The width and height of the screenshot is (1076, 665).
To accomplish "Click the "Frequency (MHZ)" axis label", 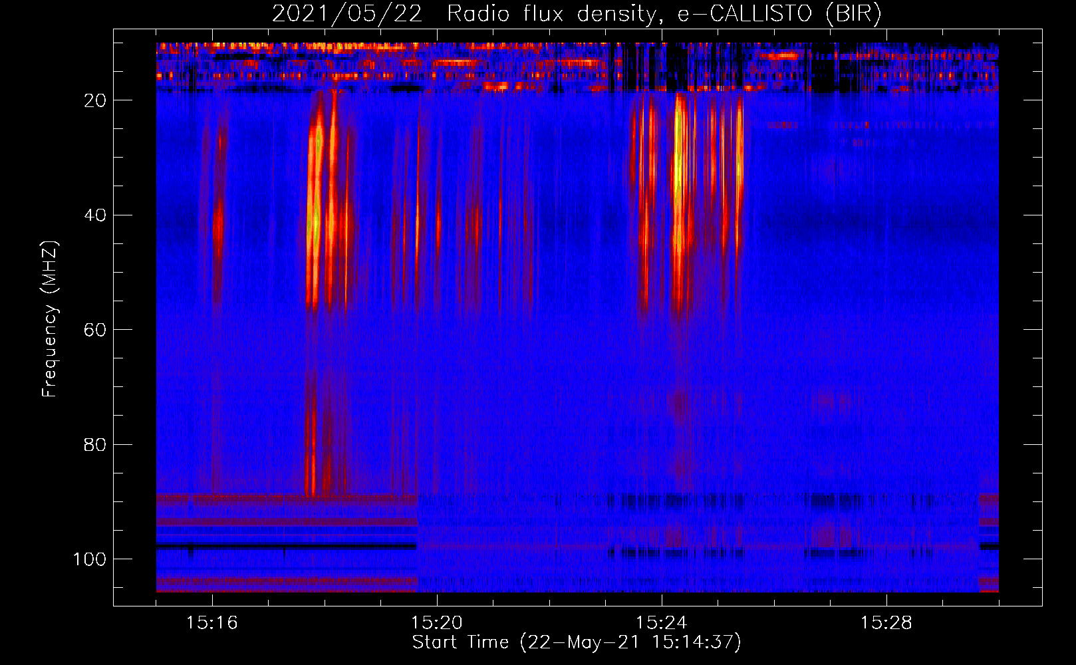I will (x=49, y=319).
